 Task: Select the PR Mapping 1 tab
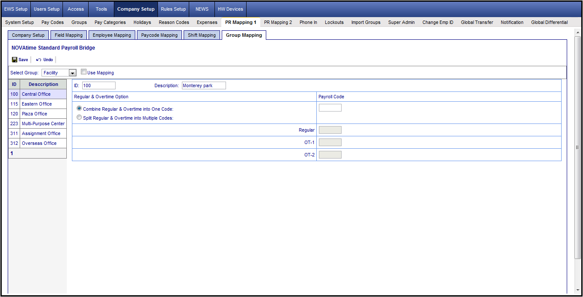click(241, 22)
